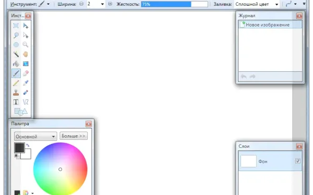Click the 'Фон' layer name
Image resolution: width=313 pixels, height=195 pixels.
(x=263, y=162)
